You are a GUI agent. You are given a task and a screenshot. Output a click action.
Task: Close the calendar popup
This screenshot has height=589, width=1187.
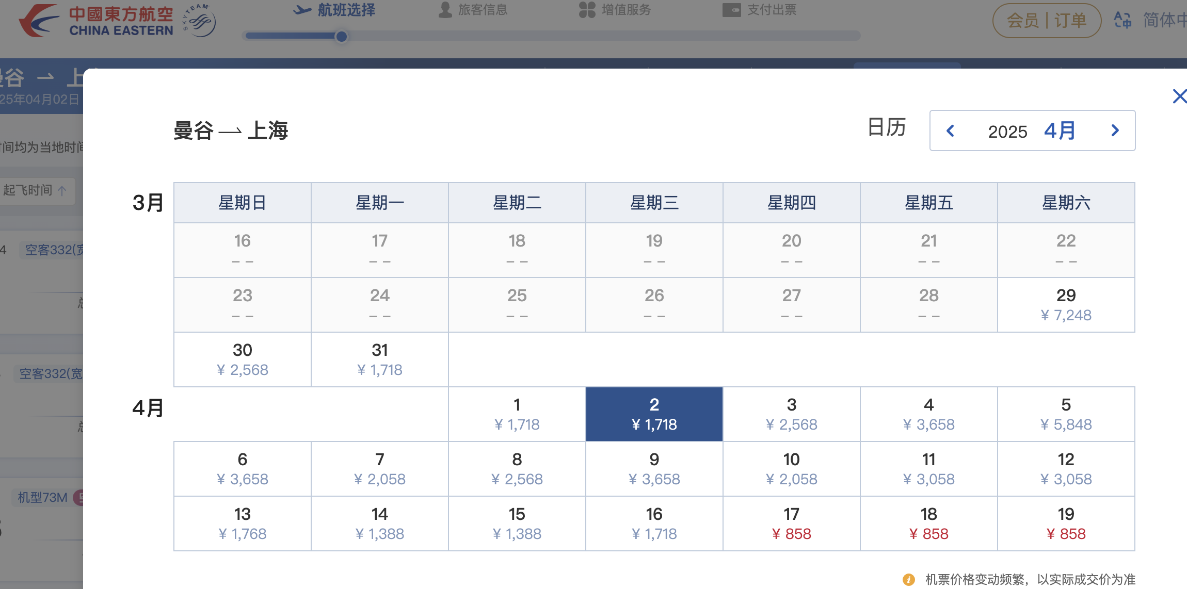pos(1179,96)
